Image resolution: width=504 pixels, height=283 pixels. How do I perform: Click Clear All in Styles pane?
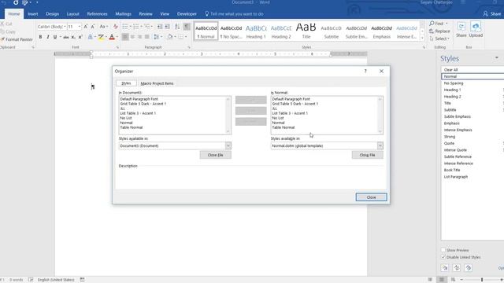pos(450,70)
